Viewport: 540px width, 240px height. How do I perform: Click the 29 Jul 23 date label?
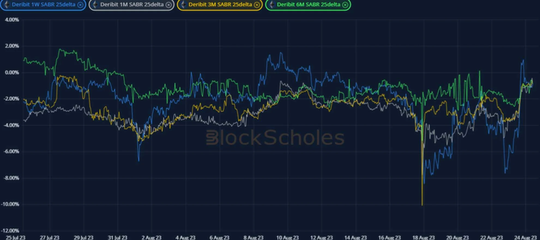pos(84,238)
